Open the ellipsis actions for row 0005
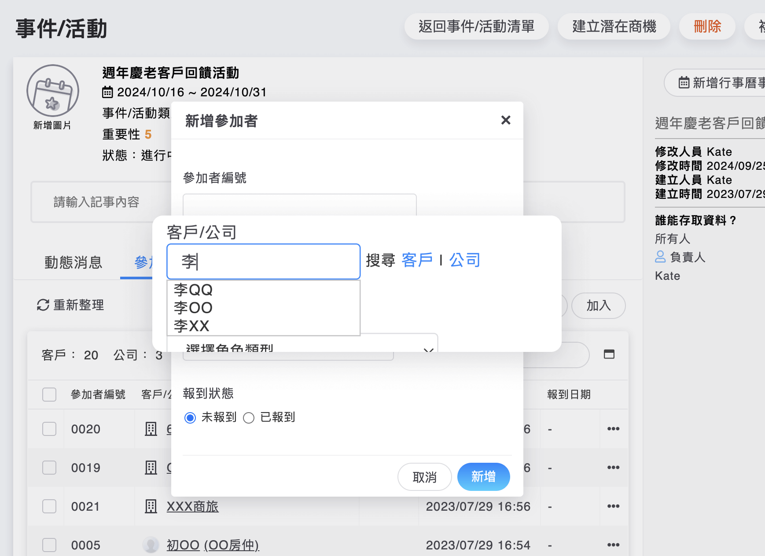Screen dimensions: 765x556 (x=614, y=545)
